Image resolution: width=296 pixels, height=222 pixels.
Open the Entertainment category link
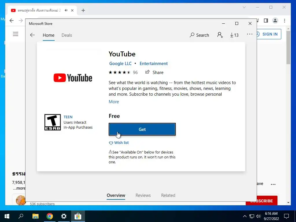point(153,63)
